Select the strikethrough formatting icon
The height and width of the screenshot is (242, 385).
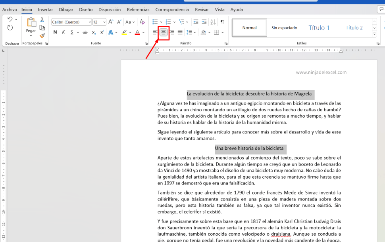pos(85,32)
